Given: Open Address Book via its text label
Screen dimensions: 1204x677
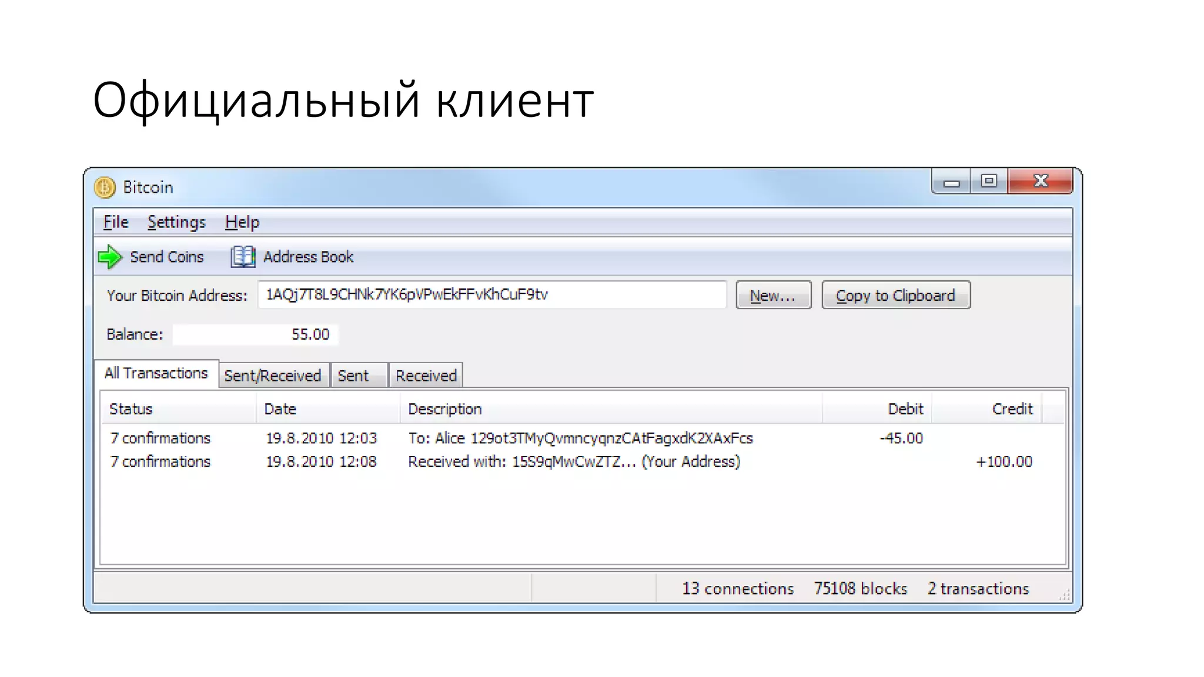Looking at the screenshot, I should click(308, 257).
